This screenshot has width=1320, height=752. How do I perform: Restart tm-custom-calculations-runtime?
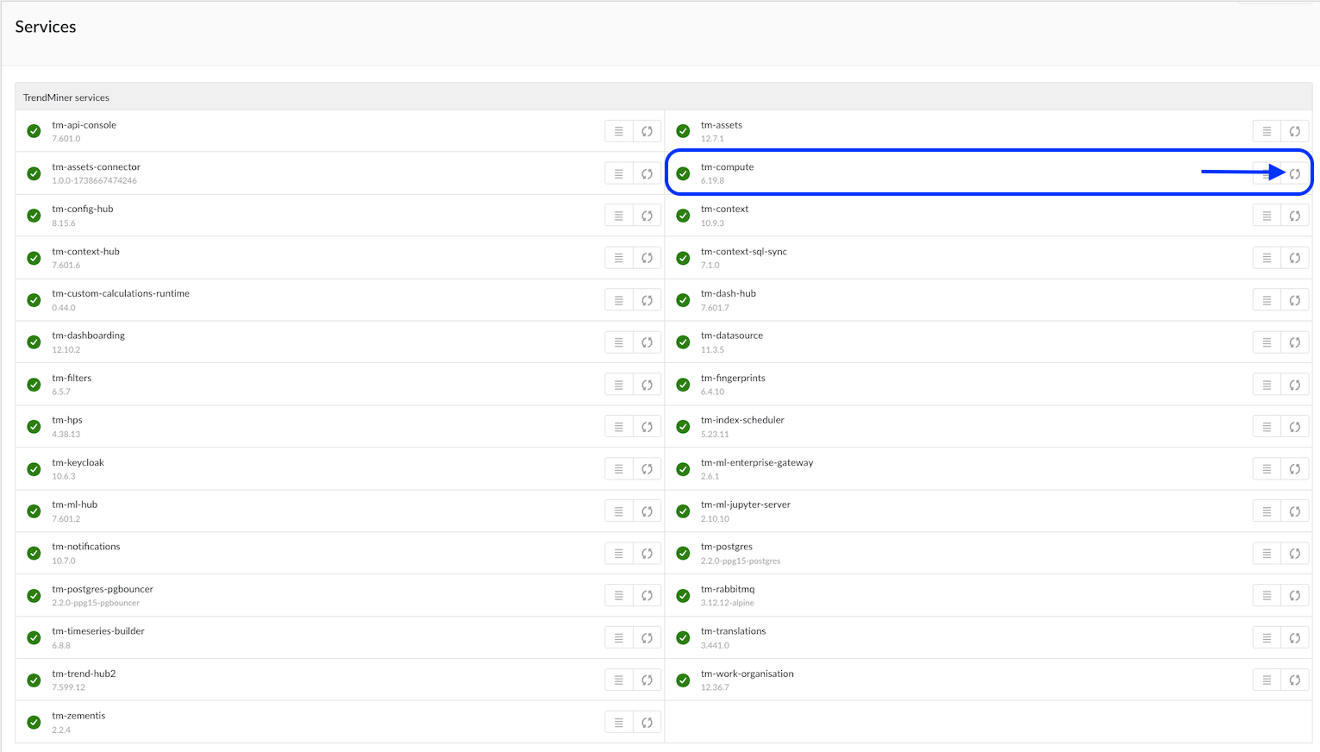pos(647,300)
